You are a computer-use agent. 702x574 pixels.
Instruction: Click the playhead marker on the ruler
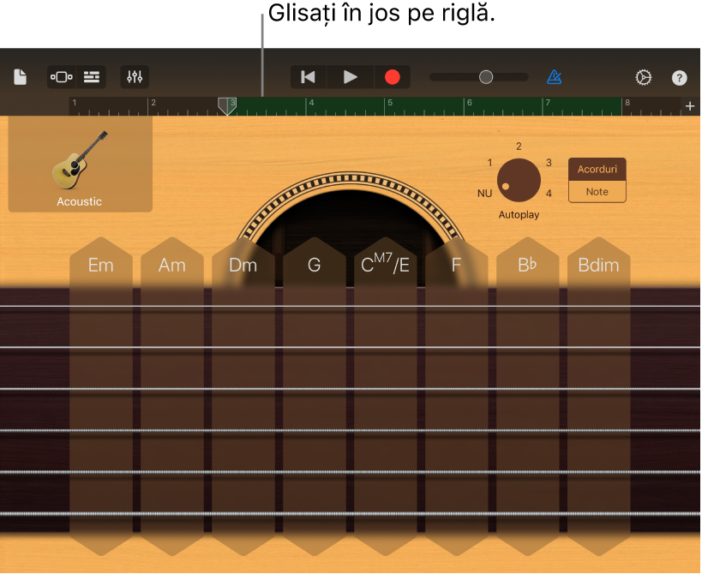[x=227, y=105]
